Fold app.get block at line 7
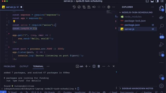 click(9, 34)
